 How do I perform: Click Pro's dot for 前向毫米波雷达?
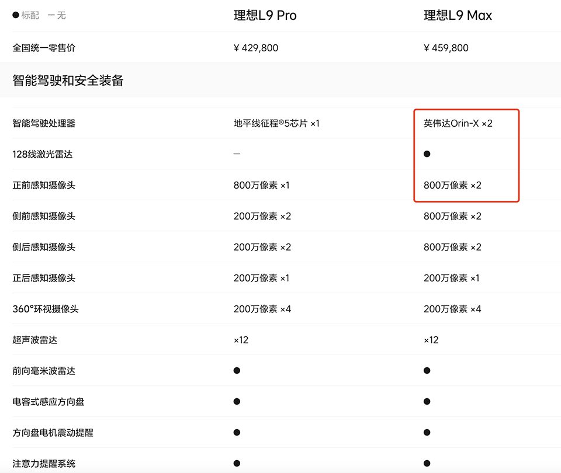[237, 371]
